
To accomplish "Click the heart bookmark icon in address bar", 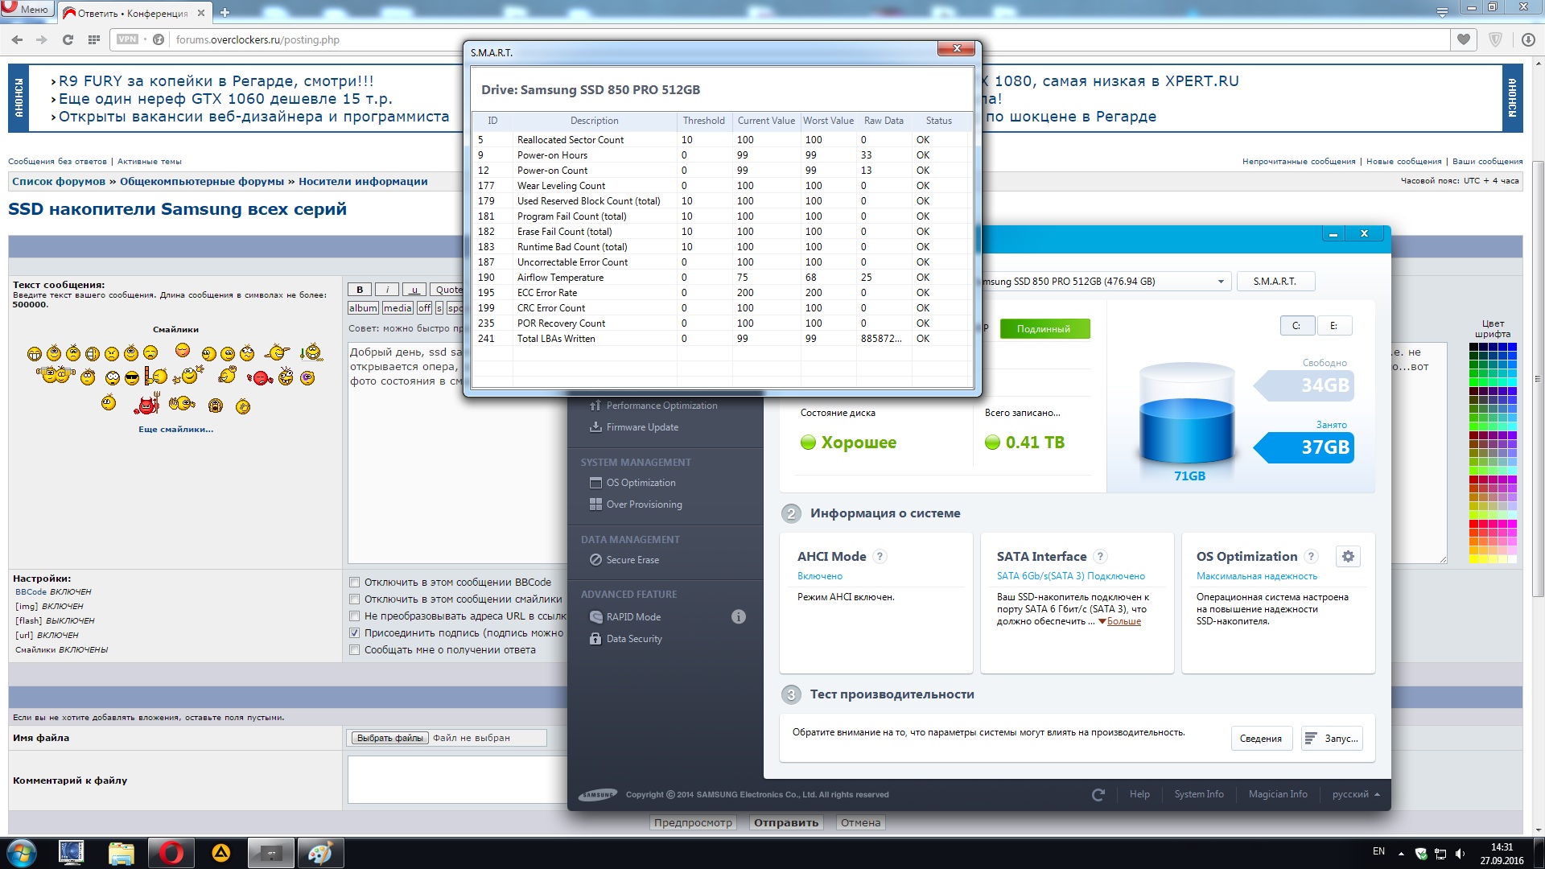I will pos(1463,39).
